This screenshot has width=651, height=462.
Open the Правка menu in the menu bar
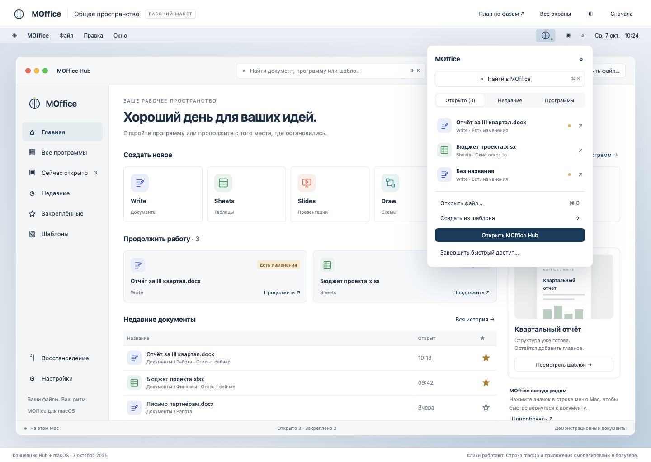pyautogui.click(x=93, y=36)
